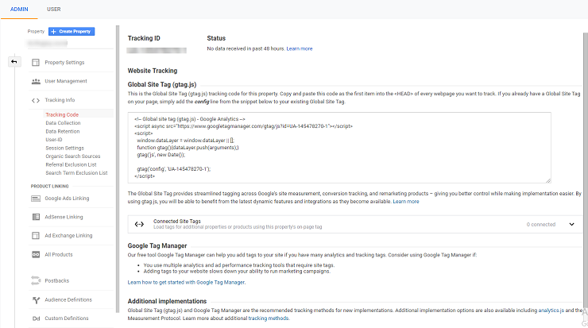Click inside the gtag.js code snippet box
This screenshot has width=588, height=328.
click(339, 148)
